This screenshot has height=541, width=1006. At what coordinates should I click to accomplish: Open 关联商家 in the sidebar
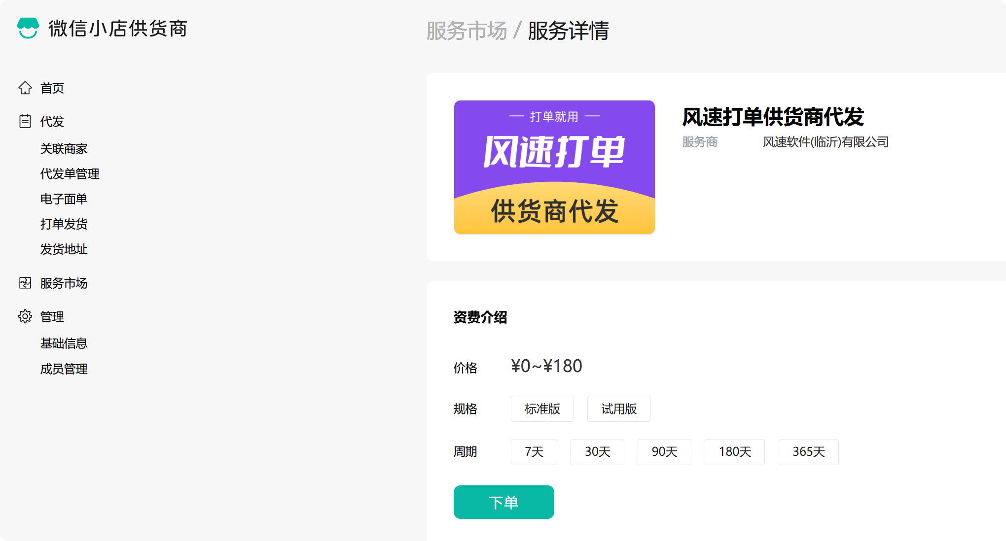(x=64, y=149)
